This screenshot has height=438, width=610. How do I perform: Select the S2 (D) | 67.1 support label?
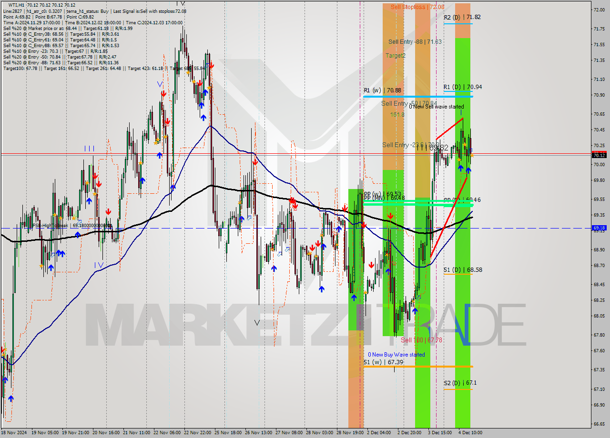click(460, 383)
